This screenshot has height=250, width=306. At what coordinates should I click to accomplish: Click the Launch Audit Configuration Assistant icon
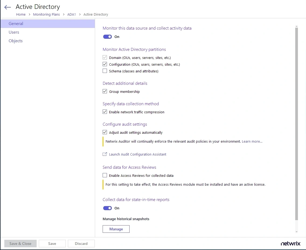105,154
